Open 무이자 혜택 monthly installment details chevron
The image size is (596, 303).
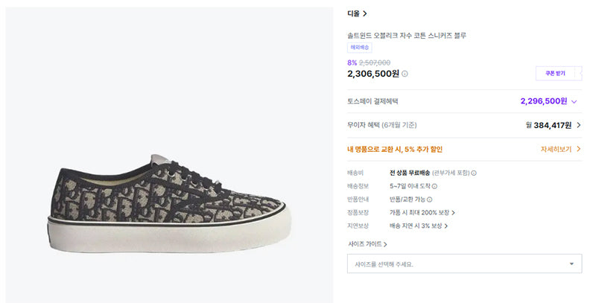click(x=579, y=125)
